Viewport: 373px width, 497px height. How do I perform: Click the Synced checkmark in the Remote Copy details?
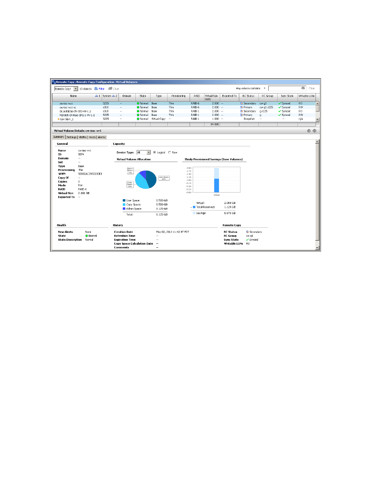point(247,240)
